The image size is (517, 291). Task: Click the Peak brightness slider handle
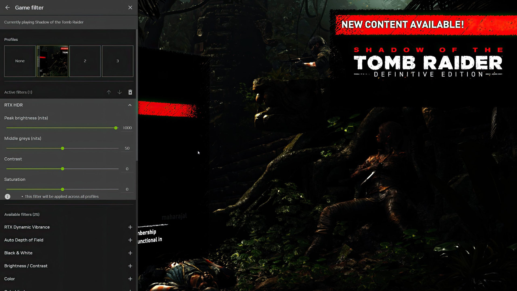click(116, 128)
